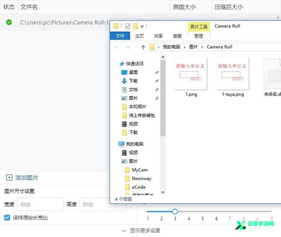Viewport: 281px width, 237px height.
Task: Click navigation pane scroll down arrow
Action: 163,192
